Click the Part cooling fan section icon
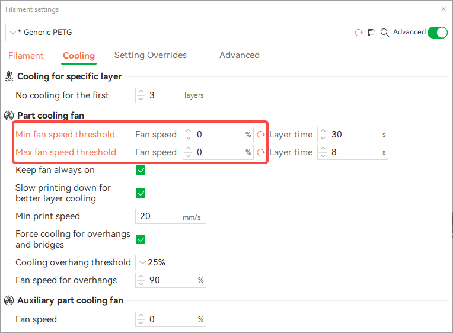The width and height of the screenshot is (453, 333). pos(9,116)
